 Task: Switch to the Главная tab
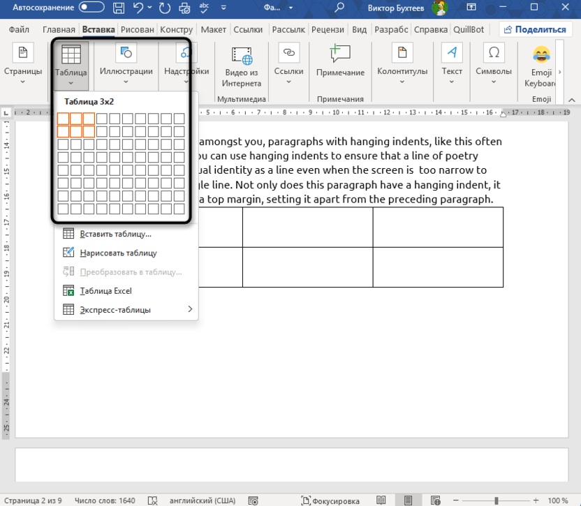point(59,29)
